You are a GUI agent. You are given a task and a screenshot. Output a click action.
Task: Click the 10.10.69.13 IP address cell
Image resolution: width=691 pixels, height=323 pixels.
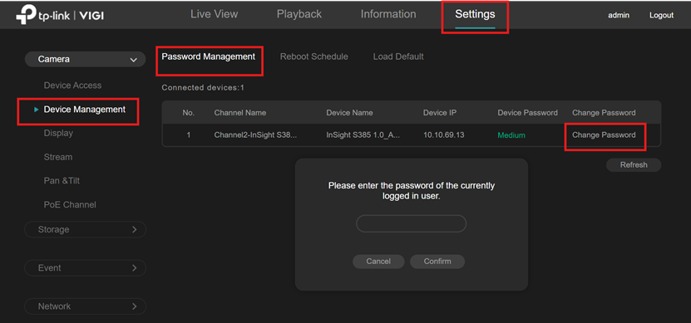[444, 135]
